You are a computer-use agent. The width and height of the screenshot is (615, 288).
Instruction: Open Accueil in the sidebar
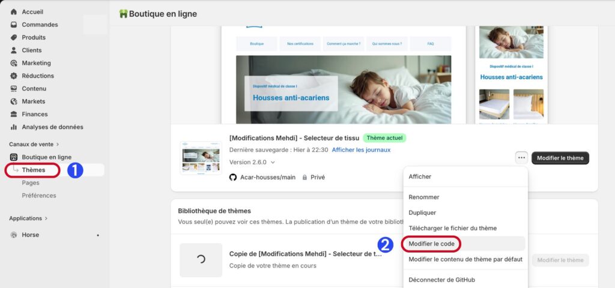point(32,12)
